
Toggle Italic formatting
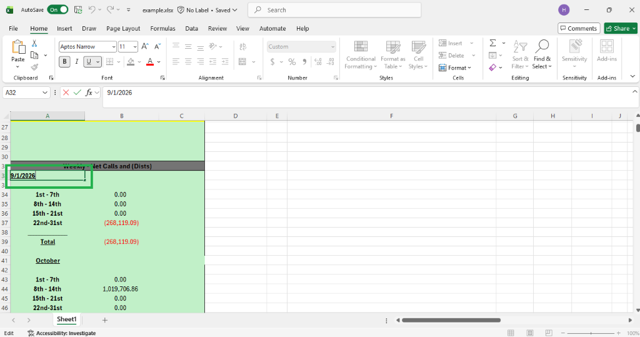pos(76,62)
